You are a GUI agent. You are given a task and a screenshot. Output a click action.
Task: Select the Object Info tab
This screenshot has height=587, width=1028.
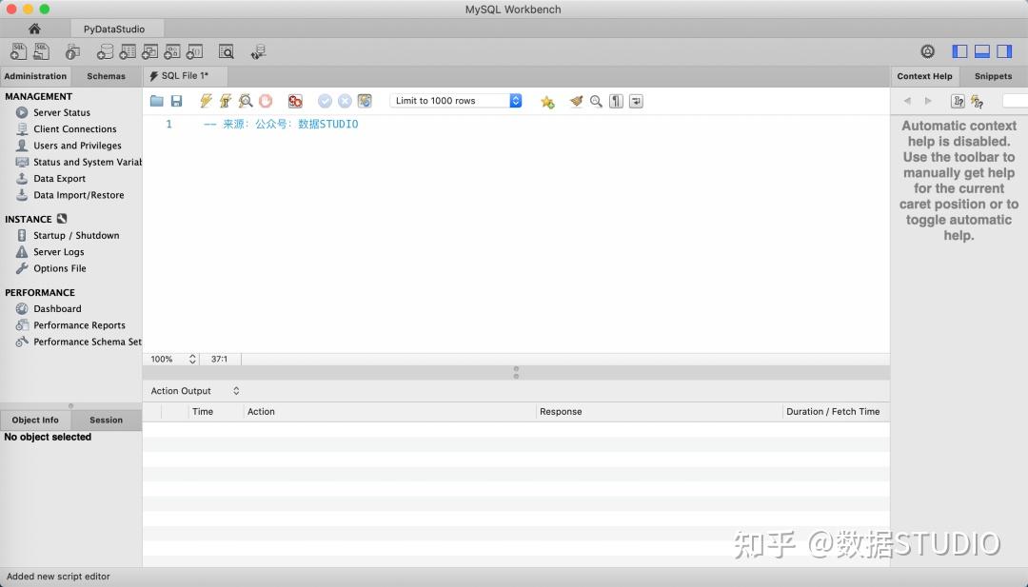[35, 420]
